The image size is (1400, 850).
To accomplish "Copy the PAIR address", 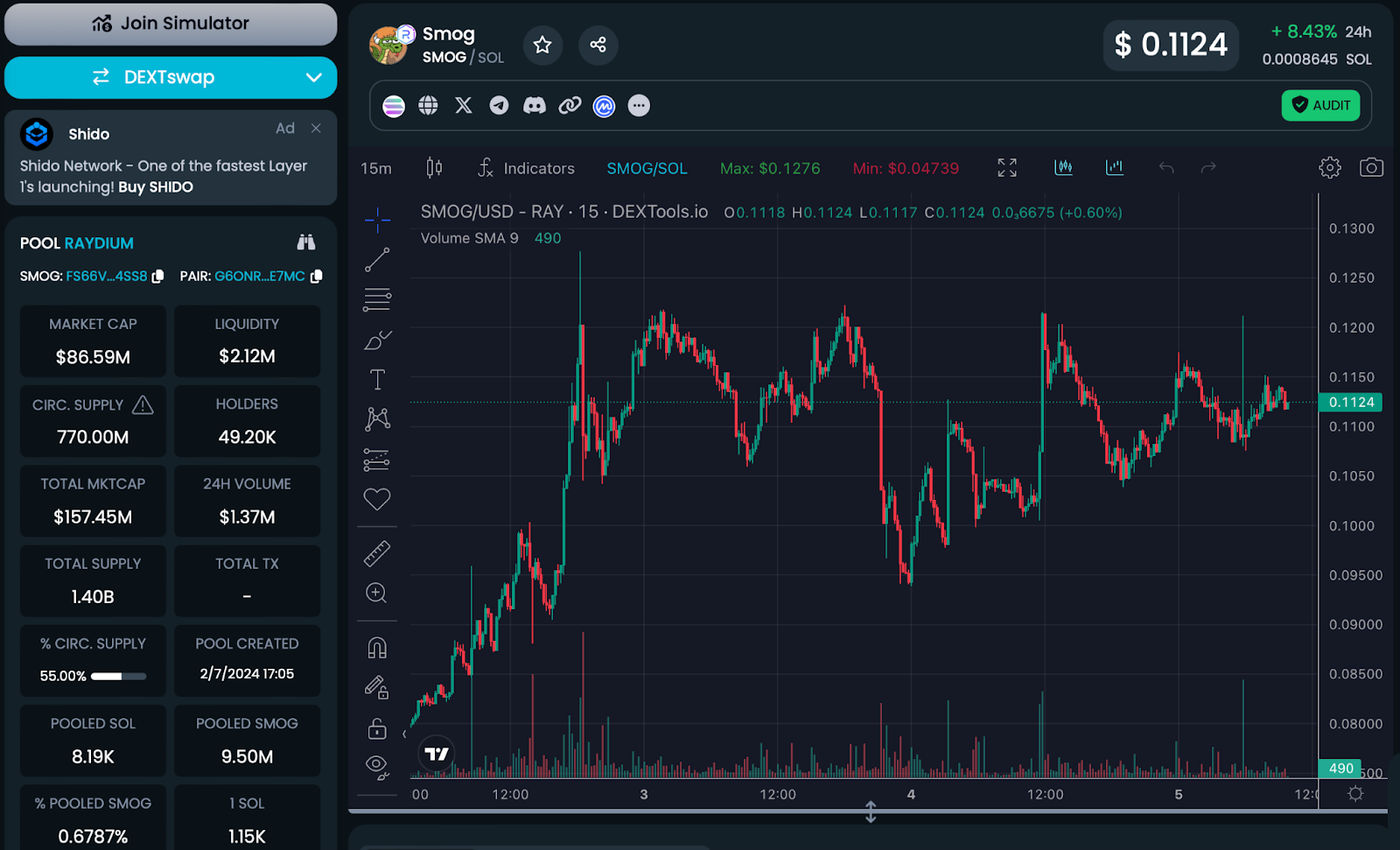I will click(x=317, y=277).
